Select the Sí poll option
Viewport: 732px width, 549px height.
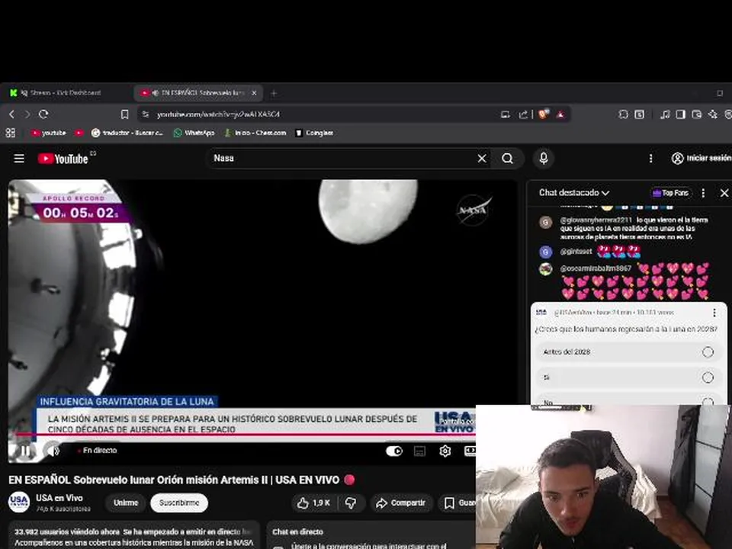pyautogui.click(x=629, y=377)
